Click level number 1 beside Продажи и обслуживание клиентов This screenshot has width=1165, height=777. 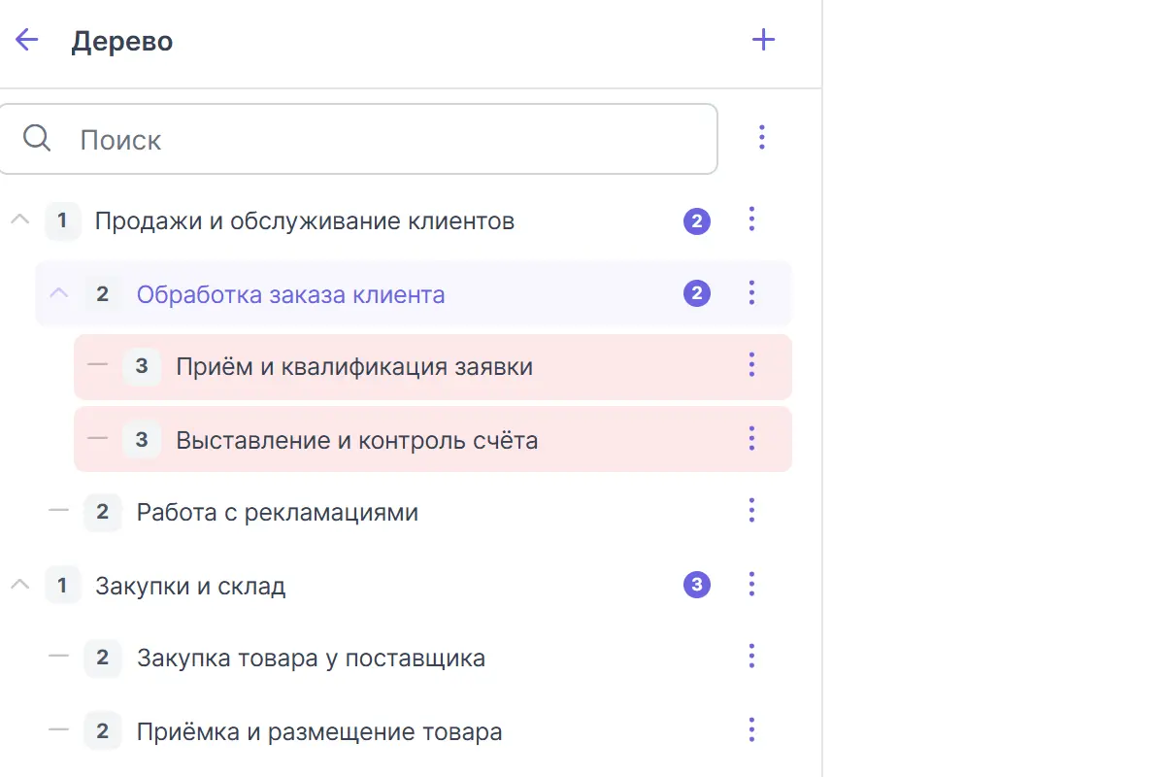coord(63,220)
